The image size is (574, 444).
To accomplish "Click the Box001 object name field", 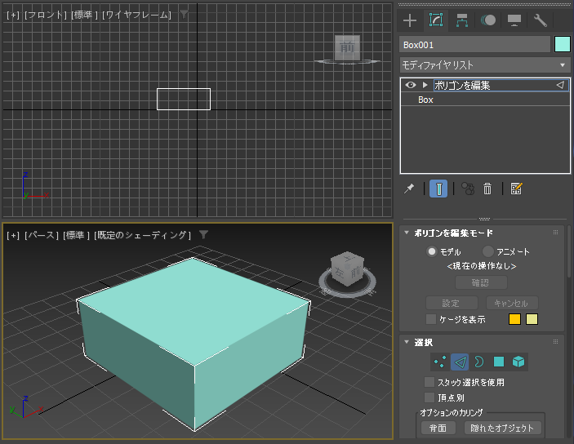I will [x=474, y=45].
